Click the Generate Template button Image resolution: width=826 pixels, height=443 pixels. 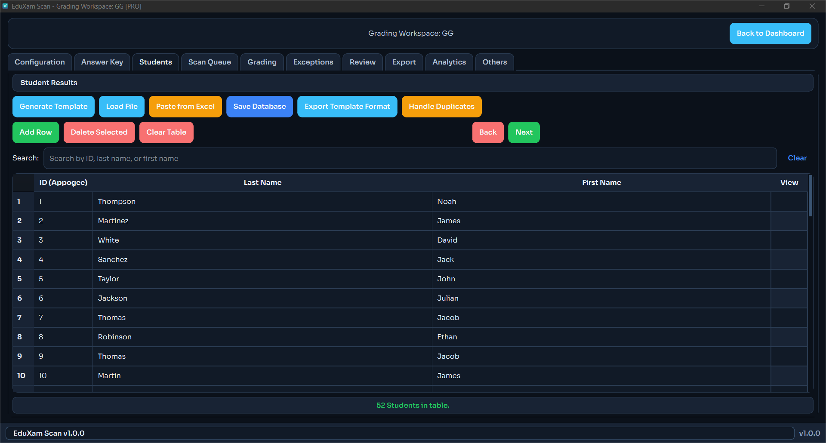point(53,107)
